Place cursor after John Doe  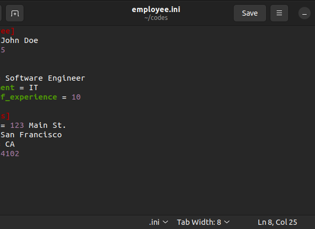point(38,40)
